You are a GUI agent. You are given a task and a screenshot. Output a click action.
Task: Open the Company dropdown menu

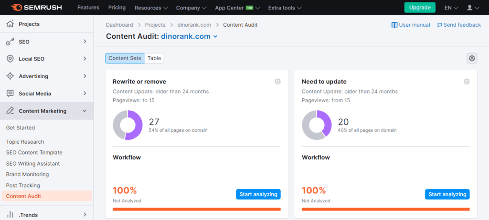click(191, 8)
